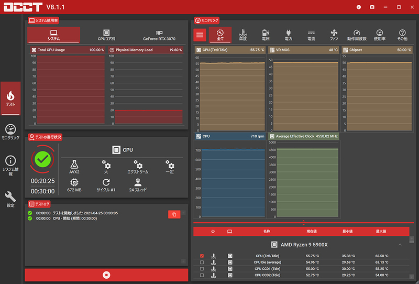
Task: Check the CPU CCD1 (Tdie) checkbox
Action: 202,269
